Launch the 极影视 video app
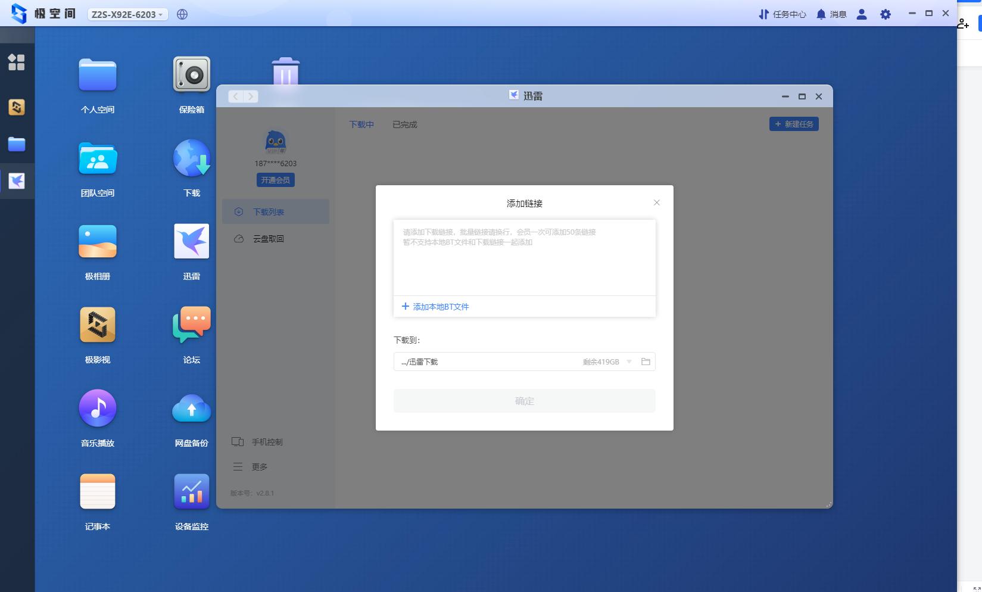This screenshot has width=982, height=592. click(97, 325)
